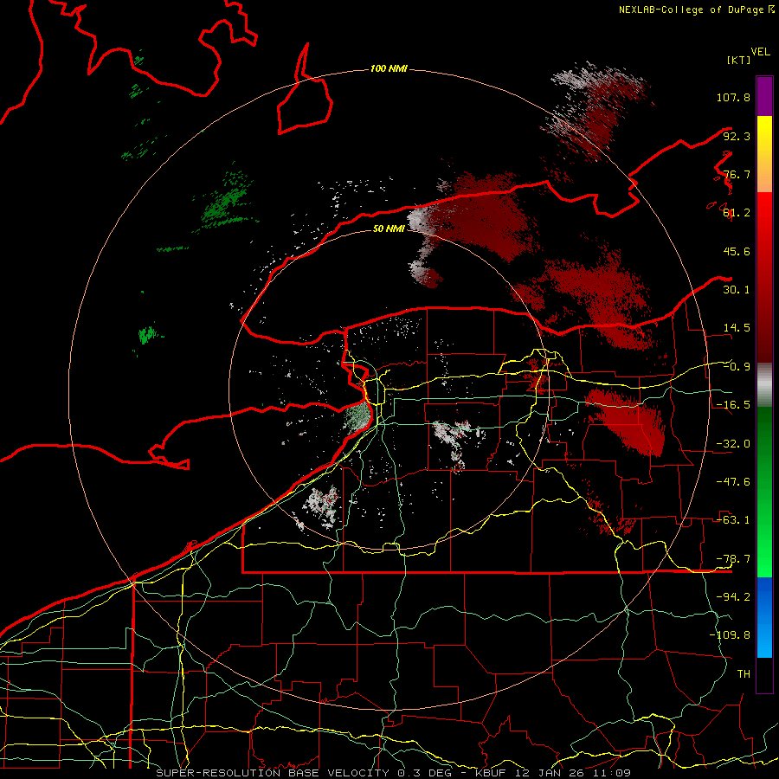Pick the green segment of velocity scale

tap(764, 492)
